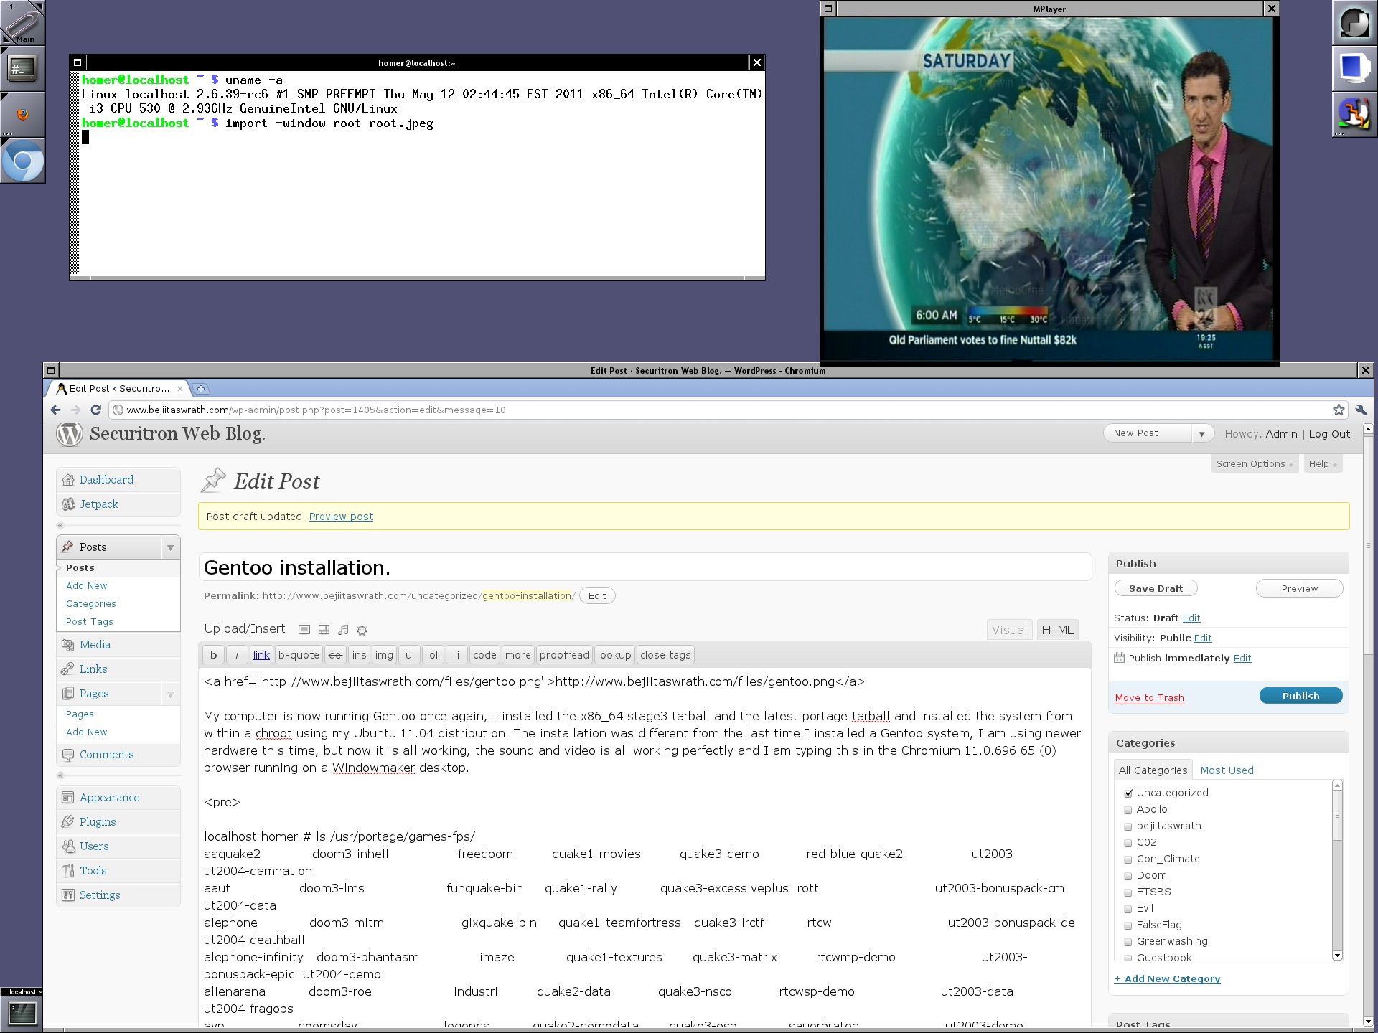Click the Users sidebar icon
1378x1033 pixels.
coord(68,846)
